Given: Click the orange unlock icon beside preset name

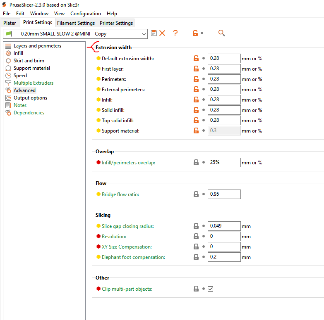Looking at the screenshot, I should (x=195, y=33).
